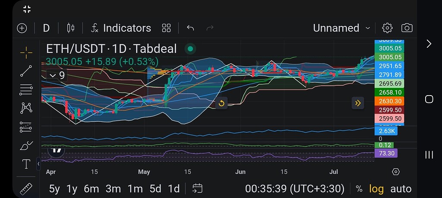Open time axis settings hexagon icon

(396, 172)
